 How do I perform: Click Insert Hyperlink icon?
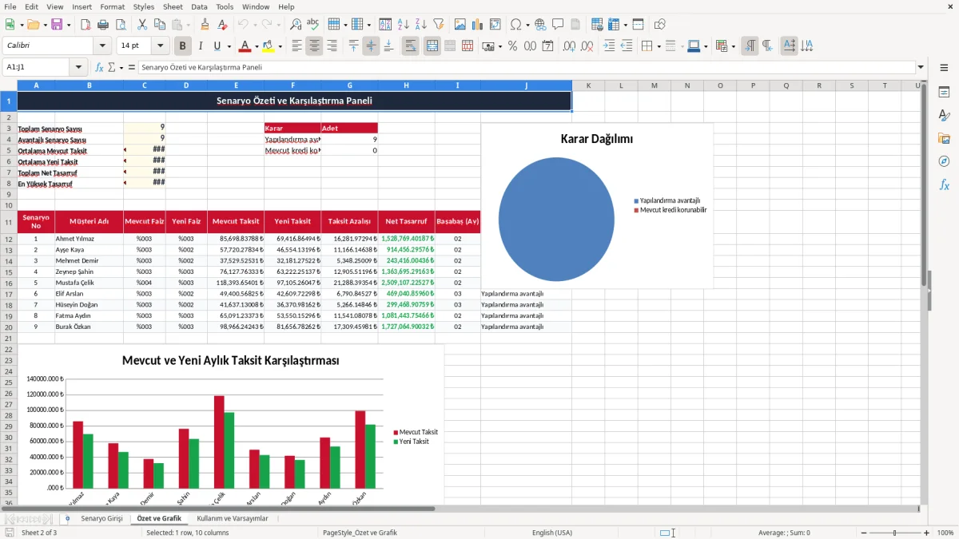click(x=541, y=25)
